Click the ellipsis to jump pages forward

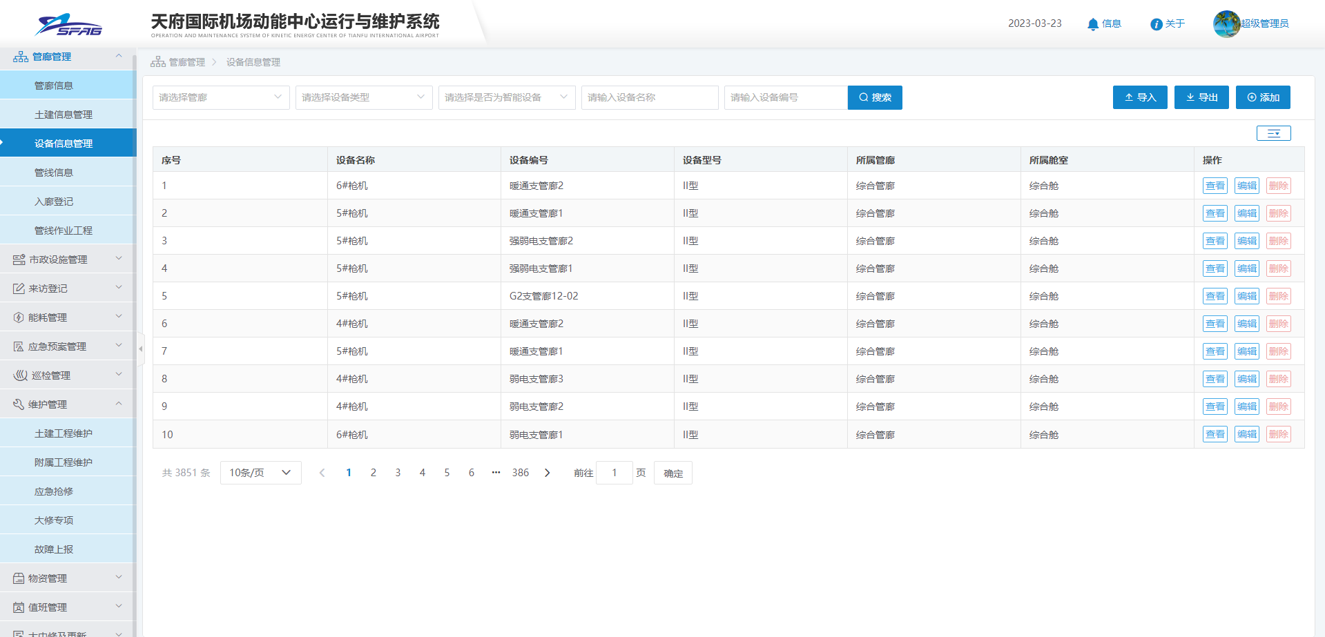tap(496, 473)
